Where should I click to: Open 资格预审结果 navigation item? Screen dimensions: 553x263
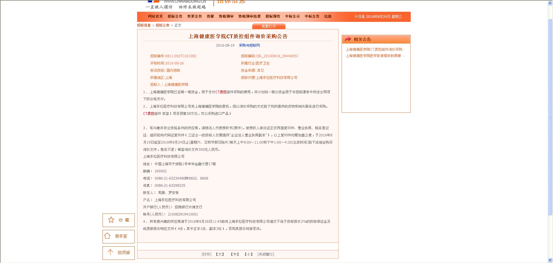point(249,16)
